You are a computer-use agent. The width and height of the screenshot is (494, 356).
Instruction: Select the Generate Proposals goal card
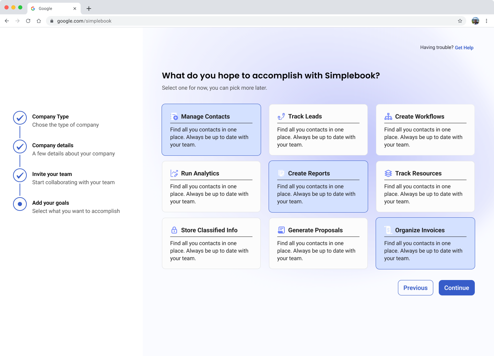pos(318,243)
